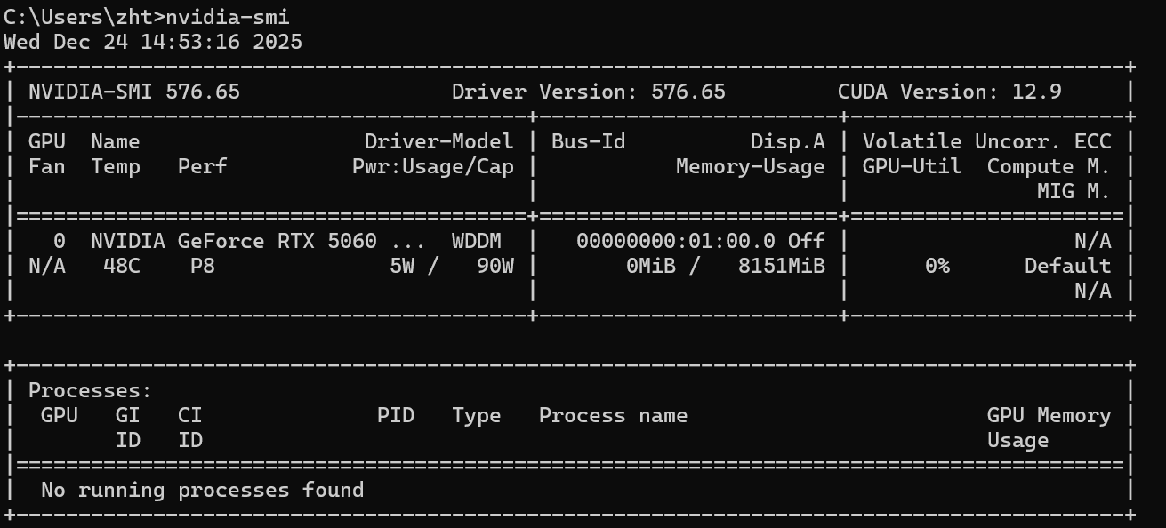This screenshot has height=528, width=1166.
Task: Select the GI column header
Action: [128, 415]
